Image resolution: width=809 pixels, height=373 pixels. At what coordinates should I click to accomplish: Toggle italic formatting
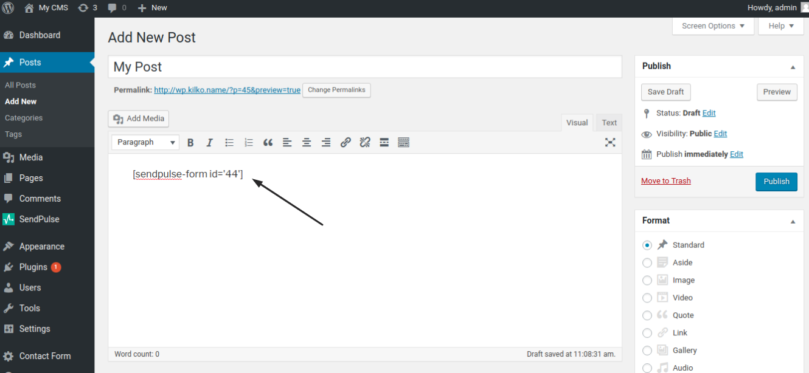[210, 142]
